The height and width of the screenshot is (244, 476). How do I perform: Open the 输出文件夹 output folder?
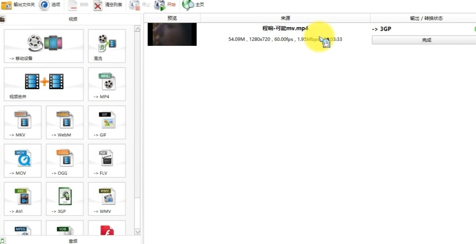coord(18,5)
